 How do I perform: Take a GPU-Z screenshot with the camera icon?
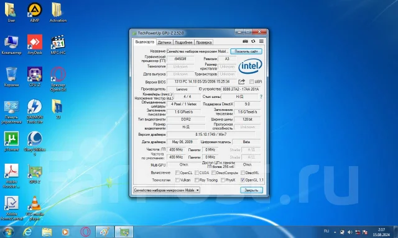tap(245, 42)
